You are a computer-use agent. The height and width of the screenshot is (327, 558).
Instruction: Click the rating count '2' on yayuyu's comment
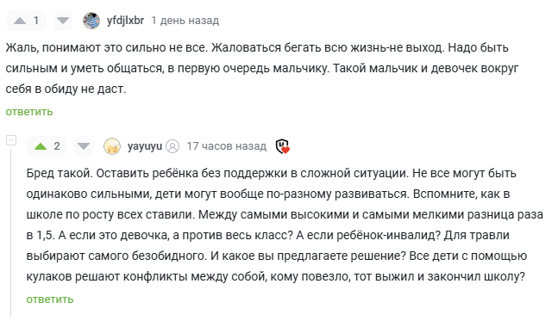[x=57, y=146]
